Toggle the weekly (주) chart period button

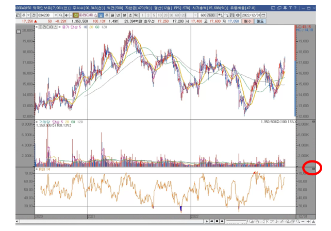pyautogui.click(x=107, y=15)
